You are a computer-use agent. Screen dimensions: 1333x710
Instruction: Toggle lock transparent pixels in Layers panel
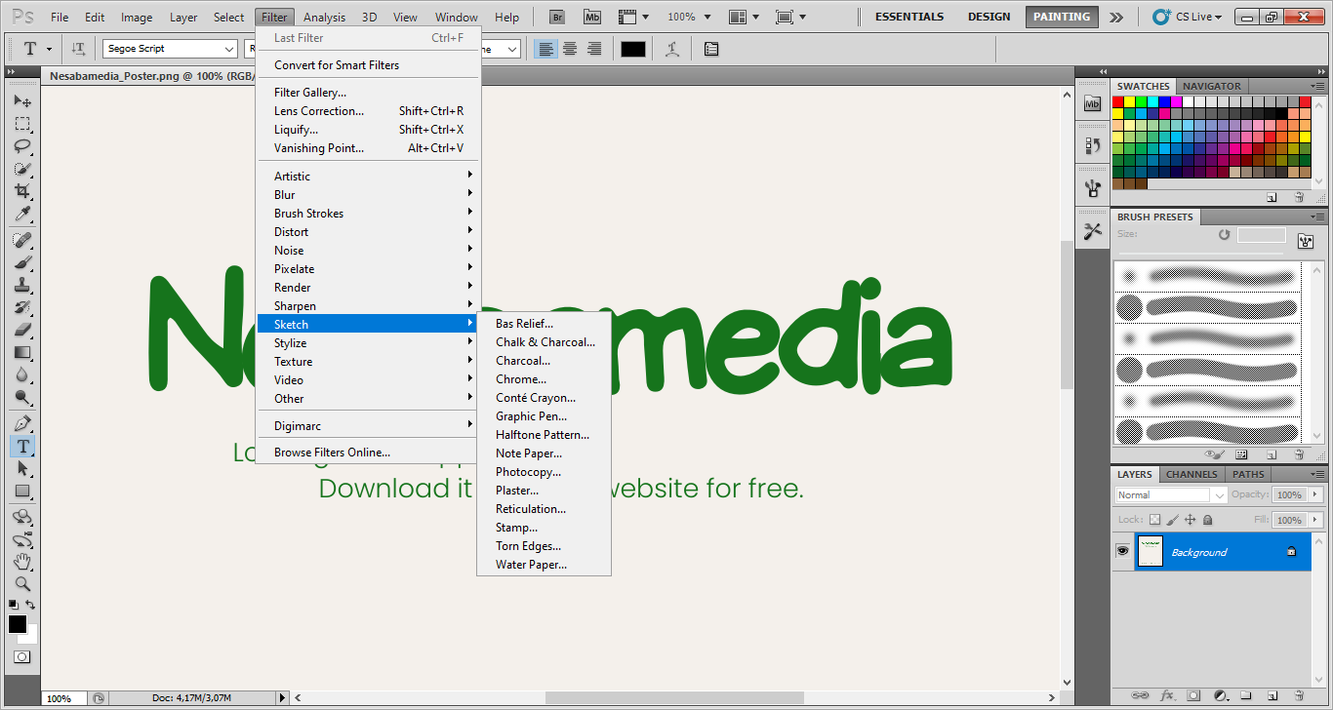pos(1155,520)
